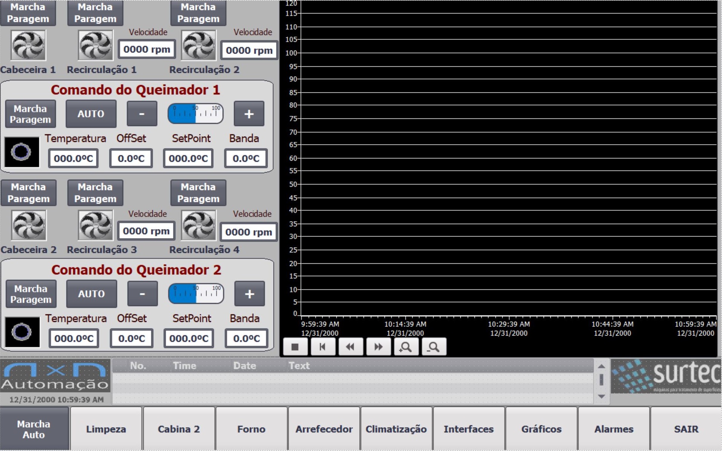Stop the trend chart with stop button

coord(295,346)
